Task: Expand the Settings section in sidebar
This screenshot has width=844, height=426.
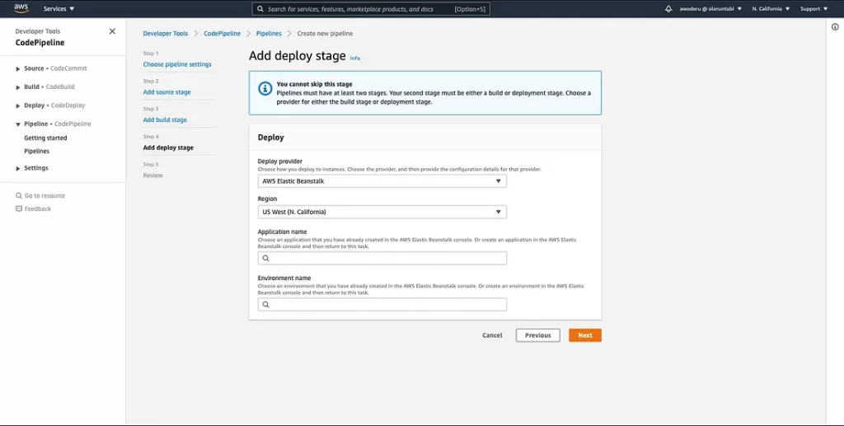Action: click(x=18, y=168)
